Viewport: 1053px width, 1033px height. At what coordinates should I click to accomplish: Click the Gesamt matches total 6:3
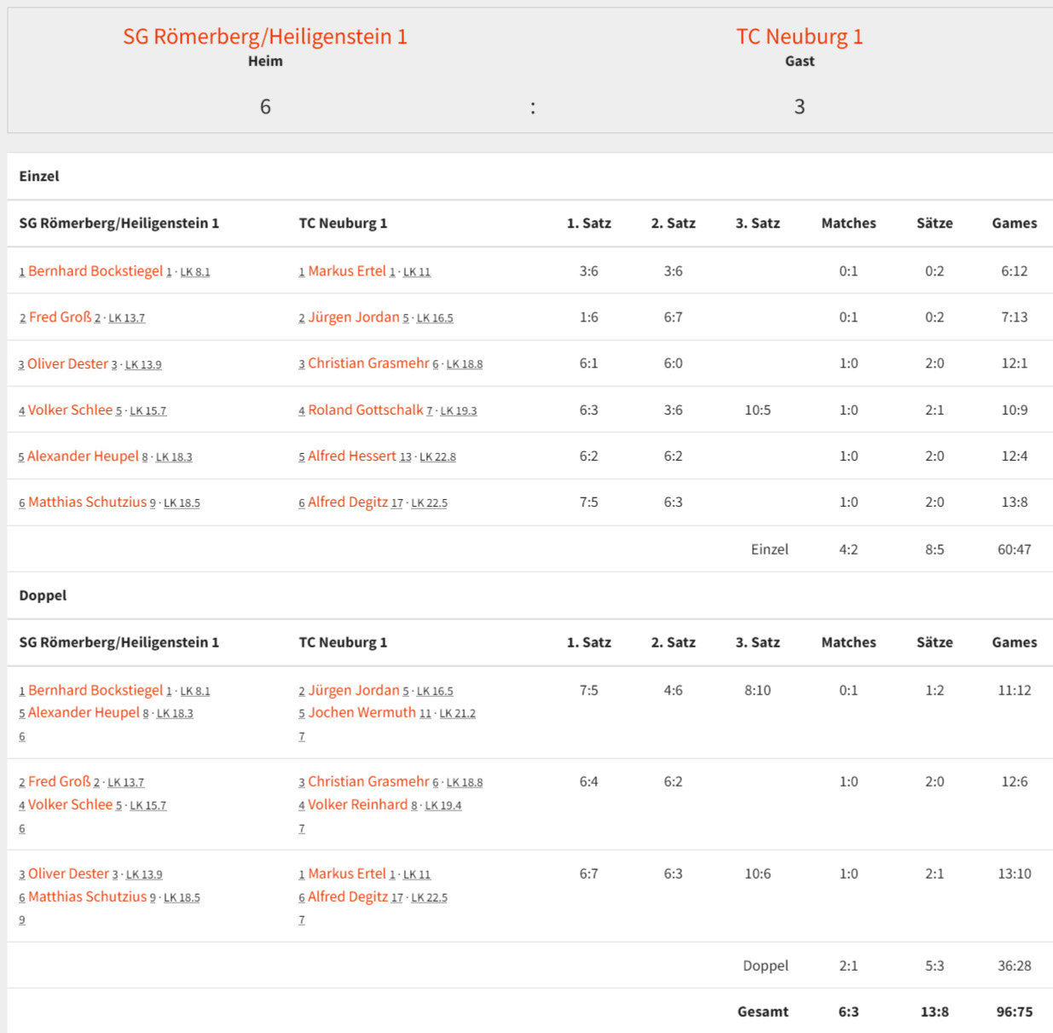(x=848, y=1012)
